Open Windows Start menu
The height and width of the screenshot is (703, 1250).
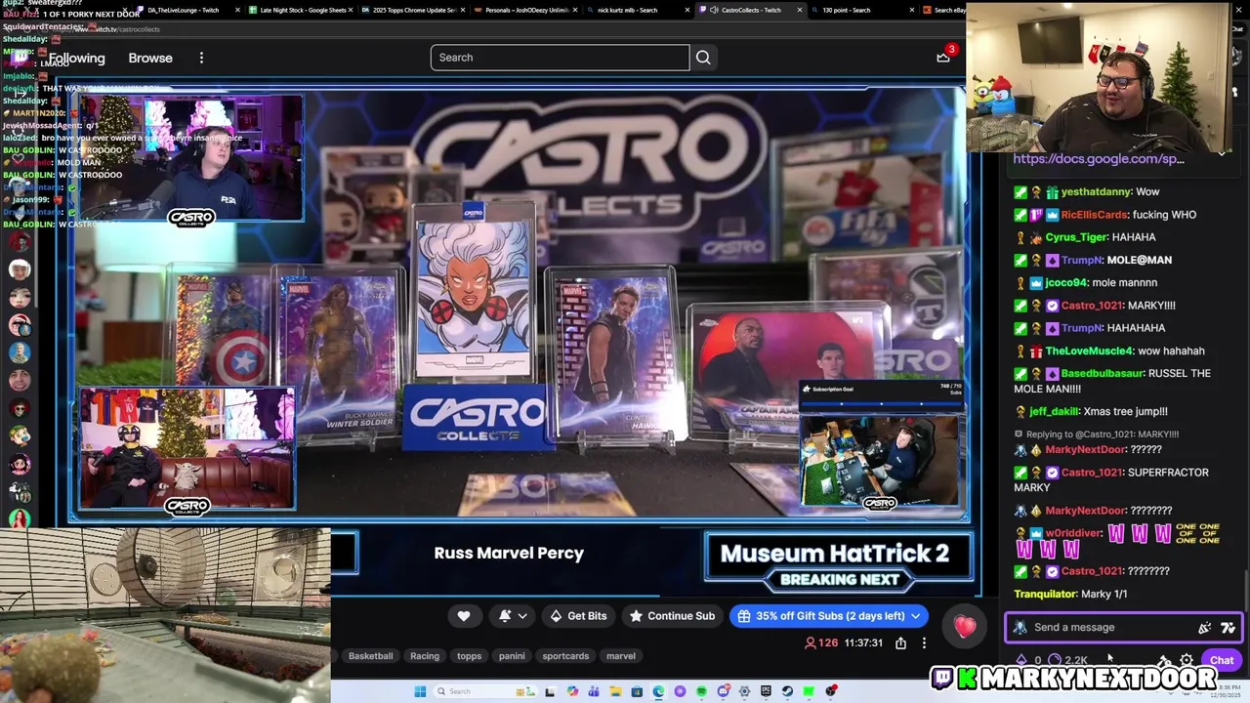point(420,691)
